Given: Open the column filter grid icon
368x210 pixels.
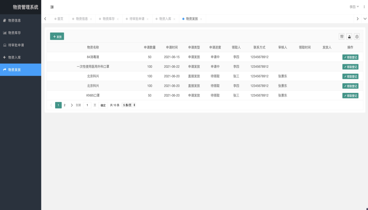Looking at the screenshot, I should [342, 37].
